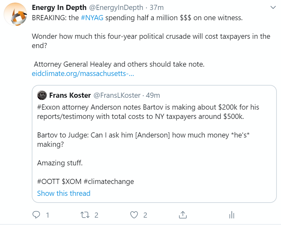Open the quoted tweet's 49m timestamp
Viewport: 281px width, 225px height.
click(153, 95)
